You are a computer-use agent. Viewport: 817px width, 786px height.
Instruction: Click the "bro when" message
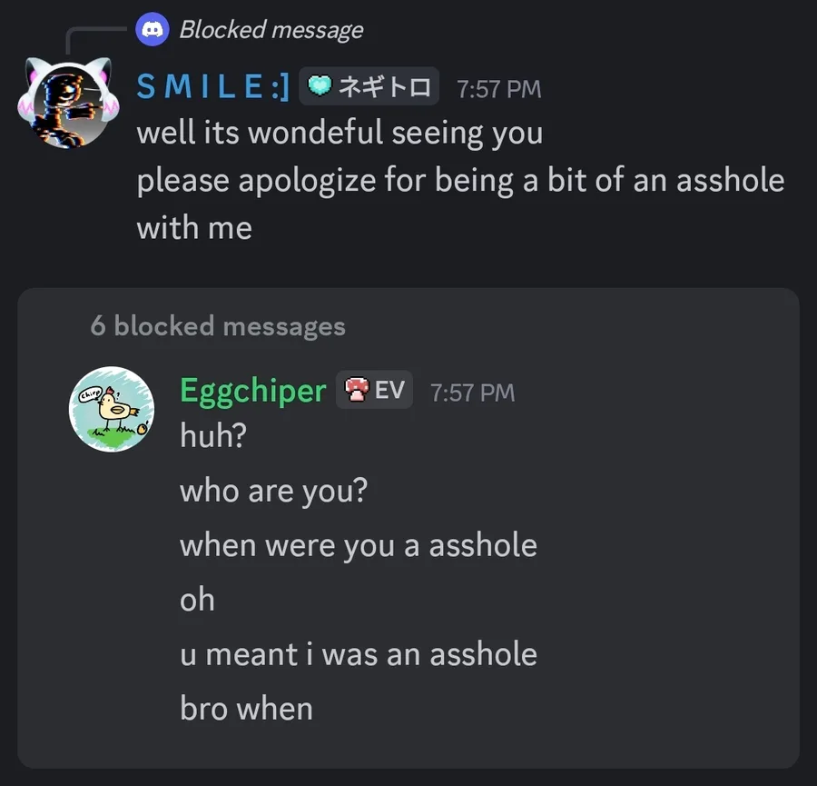[246, 709]
